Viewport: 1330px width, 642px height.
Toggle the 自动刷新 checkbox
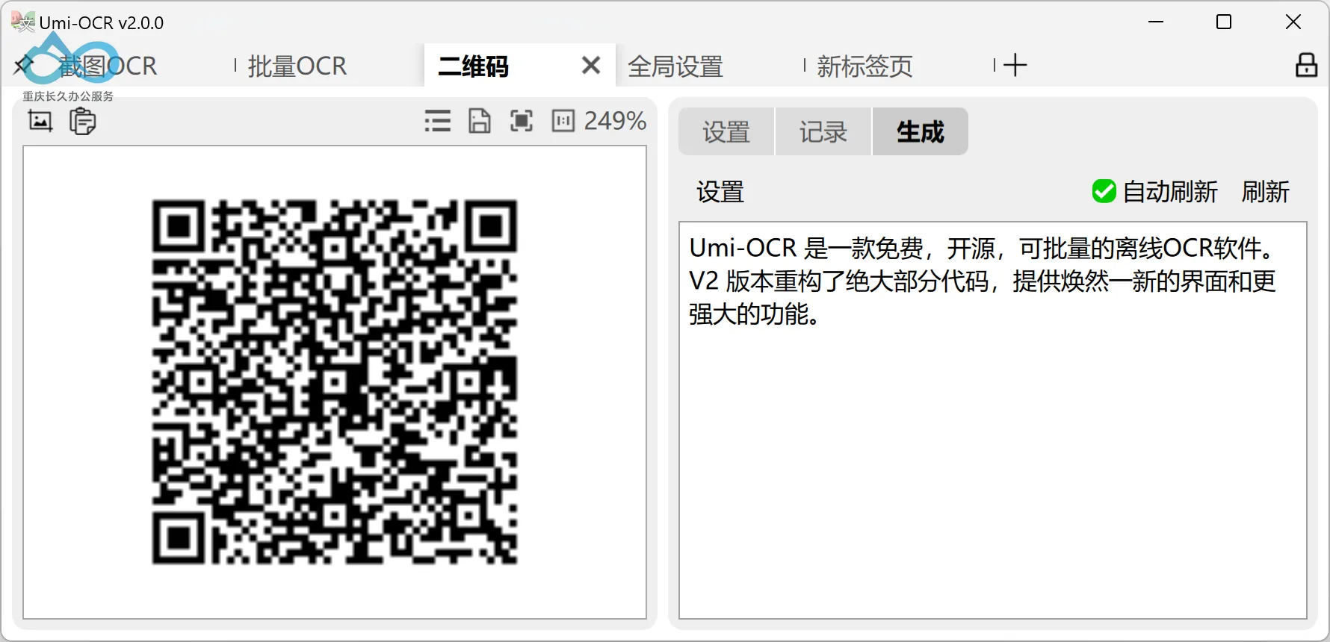tap(1104, 192)
